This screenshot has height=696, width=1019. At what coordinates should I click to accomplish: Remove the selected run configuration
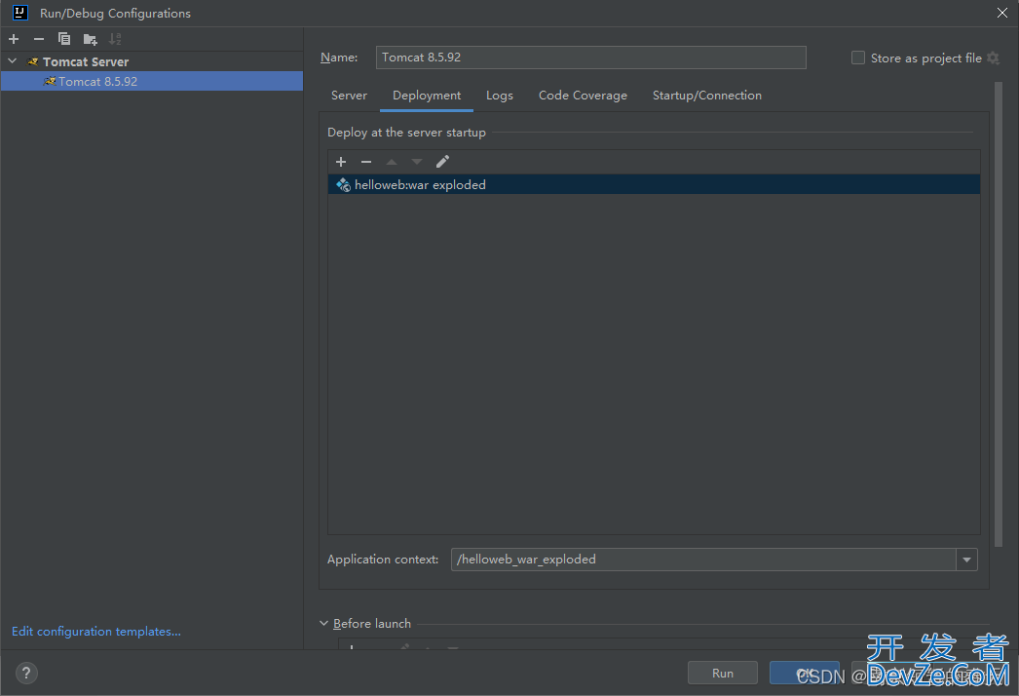(39, 39)
